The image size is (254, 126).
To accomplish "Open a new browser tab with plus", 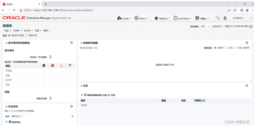I will [46, 4].
